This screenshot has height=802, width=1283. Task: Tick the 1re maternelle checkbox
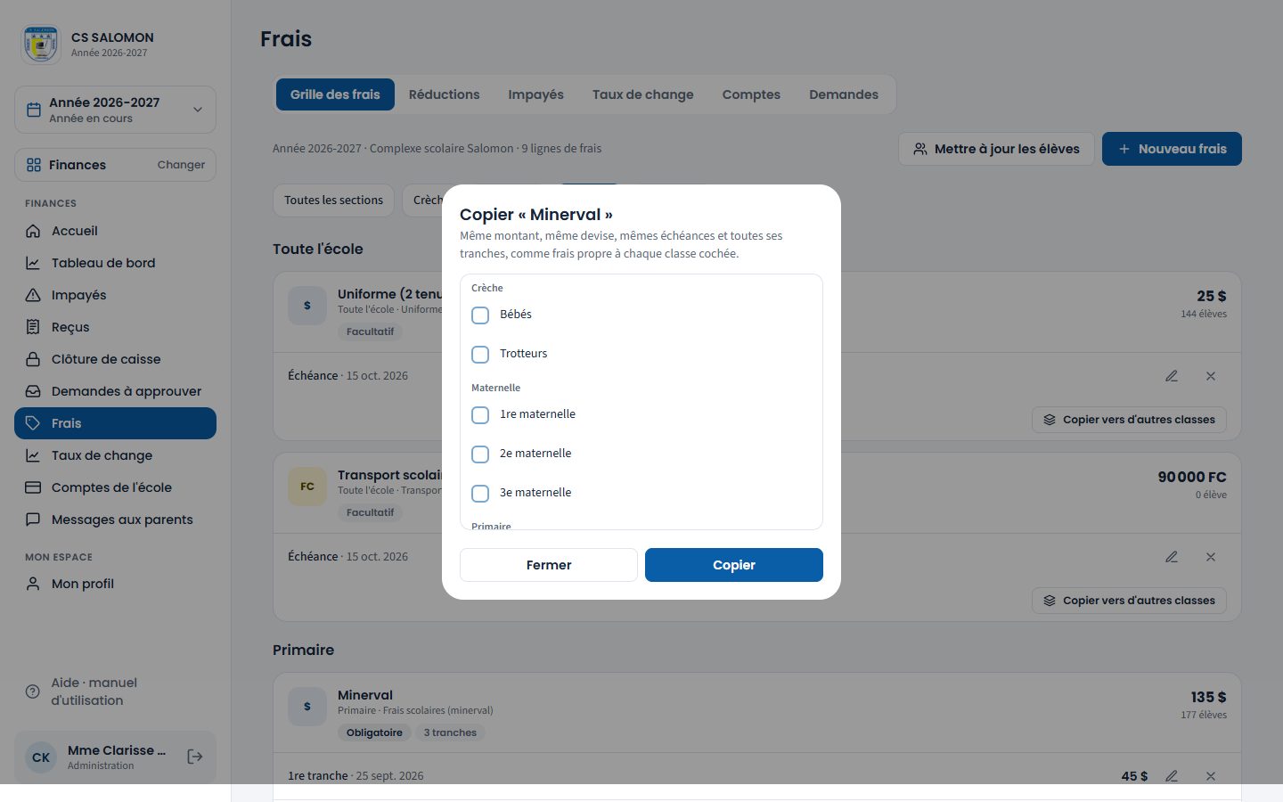[x=480, y=414]
